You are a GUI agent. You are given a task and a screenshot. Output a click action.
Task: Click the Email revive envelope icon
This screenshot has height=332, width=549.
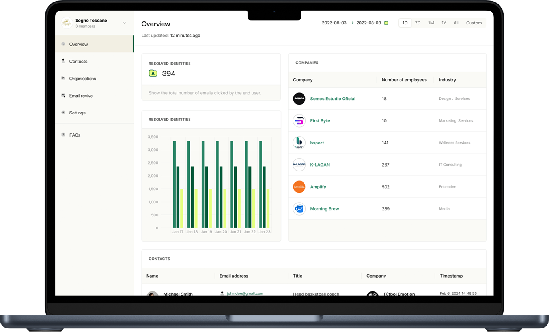[63, 96]
